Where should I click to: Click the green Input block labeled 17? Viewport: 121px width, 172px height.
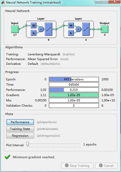[15, 29]
